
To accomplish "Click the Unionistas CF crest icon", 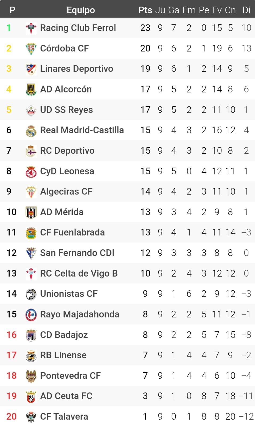I will tap(31, 294).
